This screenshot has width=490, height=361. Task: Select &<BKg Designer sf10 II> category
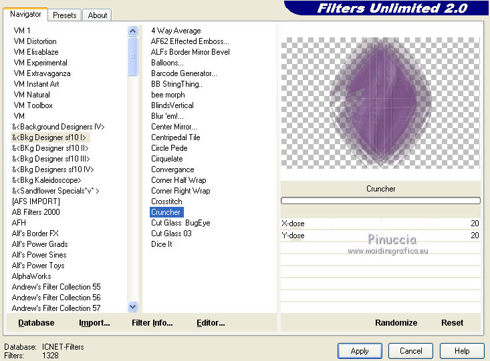coord(50,148)
